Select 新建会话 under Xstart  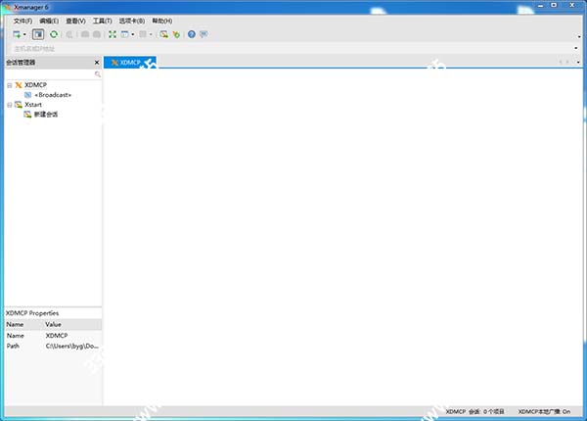(45, 114)
